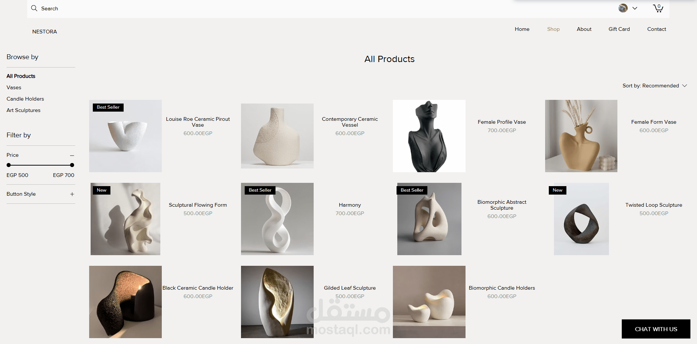Open the Female Profile Vase thumbnail
This screenshot has height=344, width=697.
coord(429,136)
